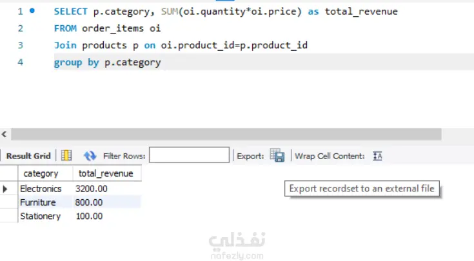Click the row arrow beside Electronics
Screen dimensions: 474x261
[x=6, y=189]
